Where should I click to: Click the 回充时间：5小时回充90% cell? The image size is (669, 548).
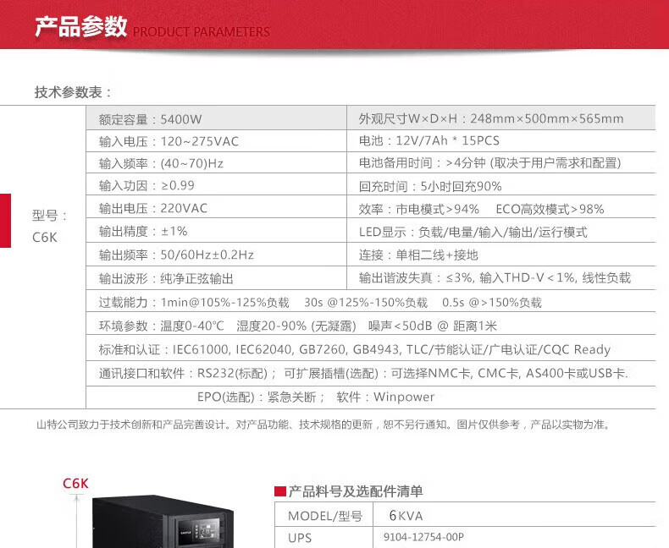[x=500, y=184]
